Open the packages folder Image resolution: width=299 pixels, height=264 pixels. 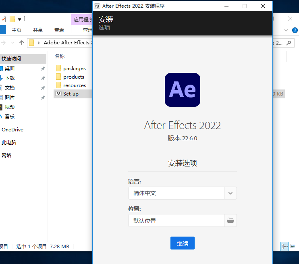pos(74,69)
